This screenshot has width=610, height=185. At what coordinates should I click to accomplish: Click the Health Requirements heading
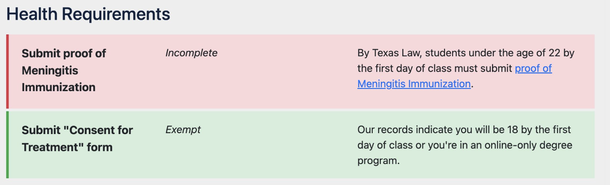(88, 14)
